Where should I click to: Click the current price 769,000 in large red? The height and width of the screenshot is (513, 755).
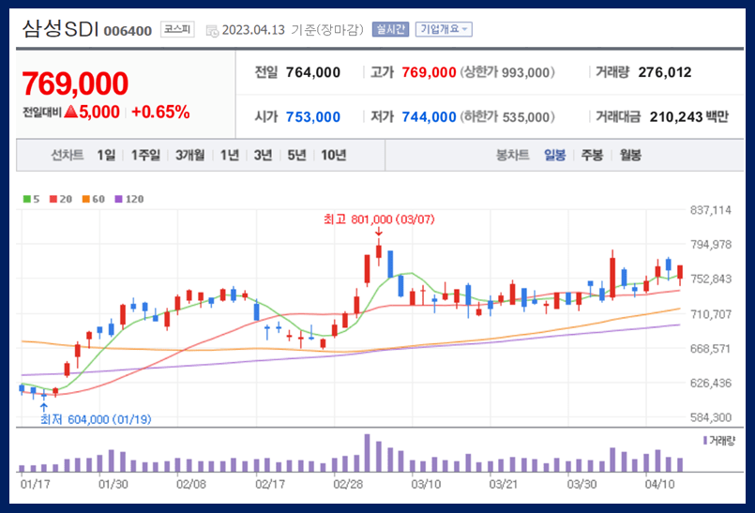coord(75,83)
